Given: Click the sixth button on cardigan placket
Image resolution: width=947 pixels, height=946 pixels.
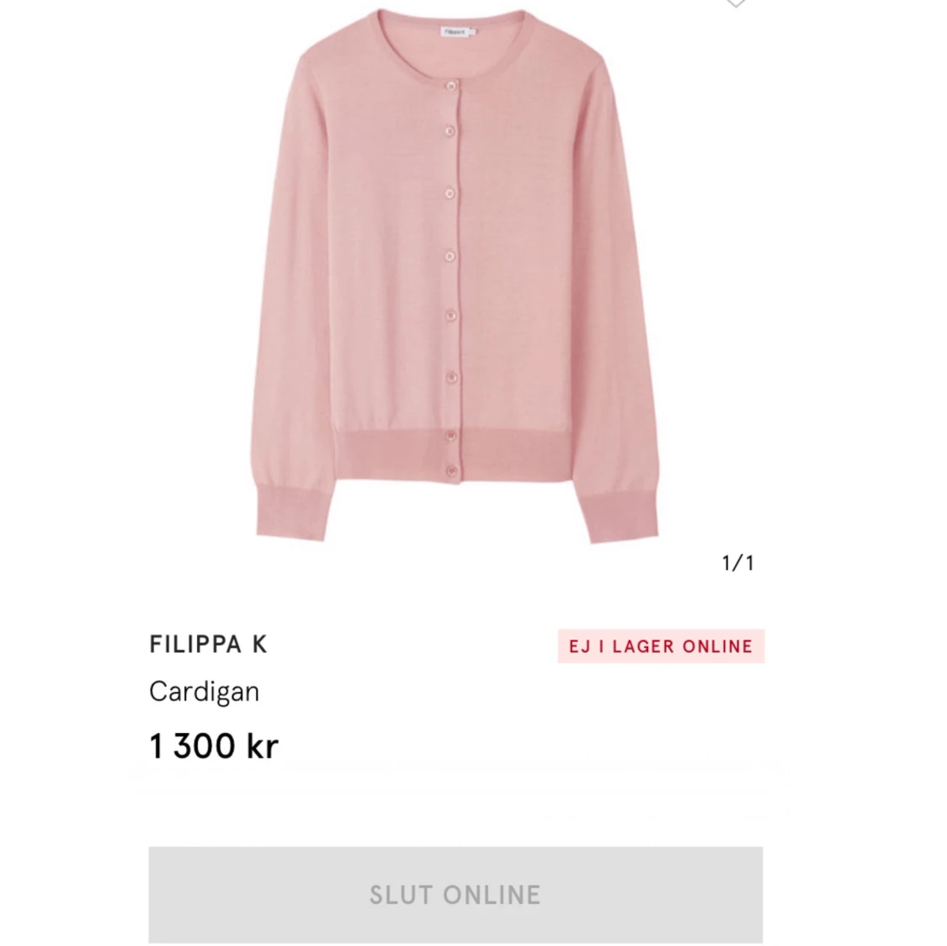Looking at the screenshot, I should tap(450, 378).
